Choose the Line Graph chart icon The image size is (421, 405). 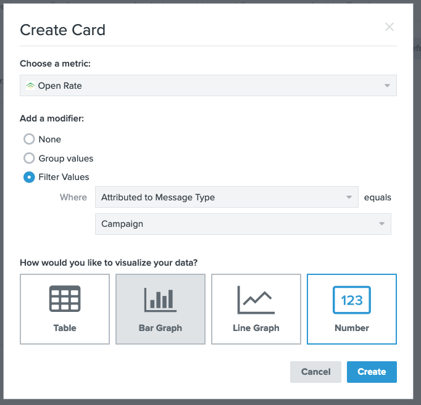256,300
